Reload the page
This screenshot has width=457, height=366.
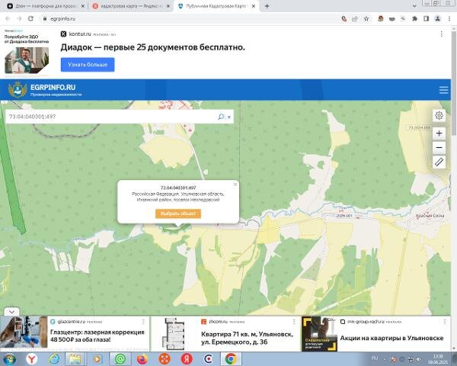tap(30, 18)
